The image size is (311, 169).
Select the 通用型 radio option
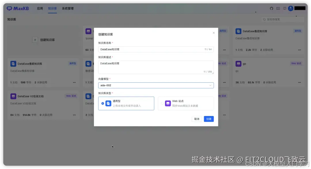point(103,103)
